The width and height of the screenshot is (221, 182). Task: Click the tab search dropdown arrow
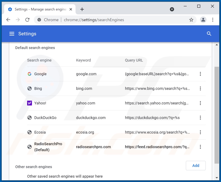(172, 9)
